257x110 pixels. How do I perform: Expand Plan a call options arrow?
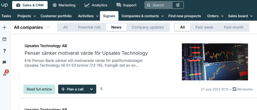(x=91, y=89)
